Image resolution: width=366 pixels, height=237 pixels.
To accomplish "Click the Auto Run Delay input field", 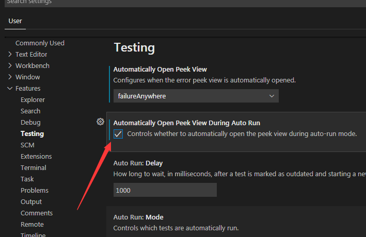I will click(165, 190).
